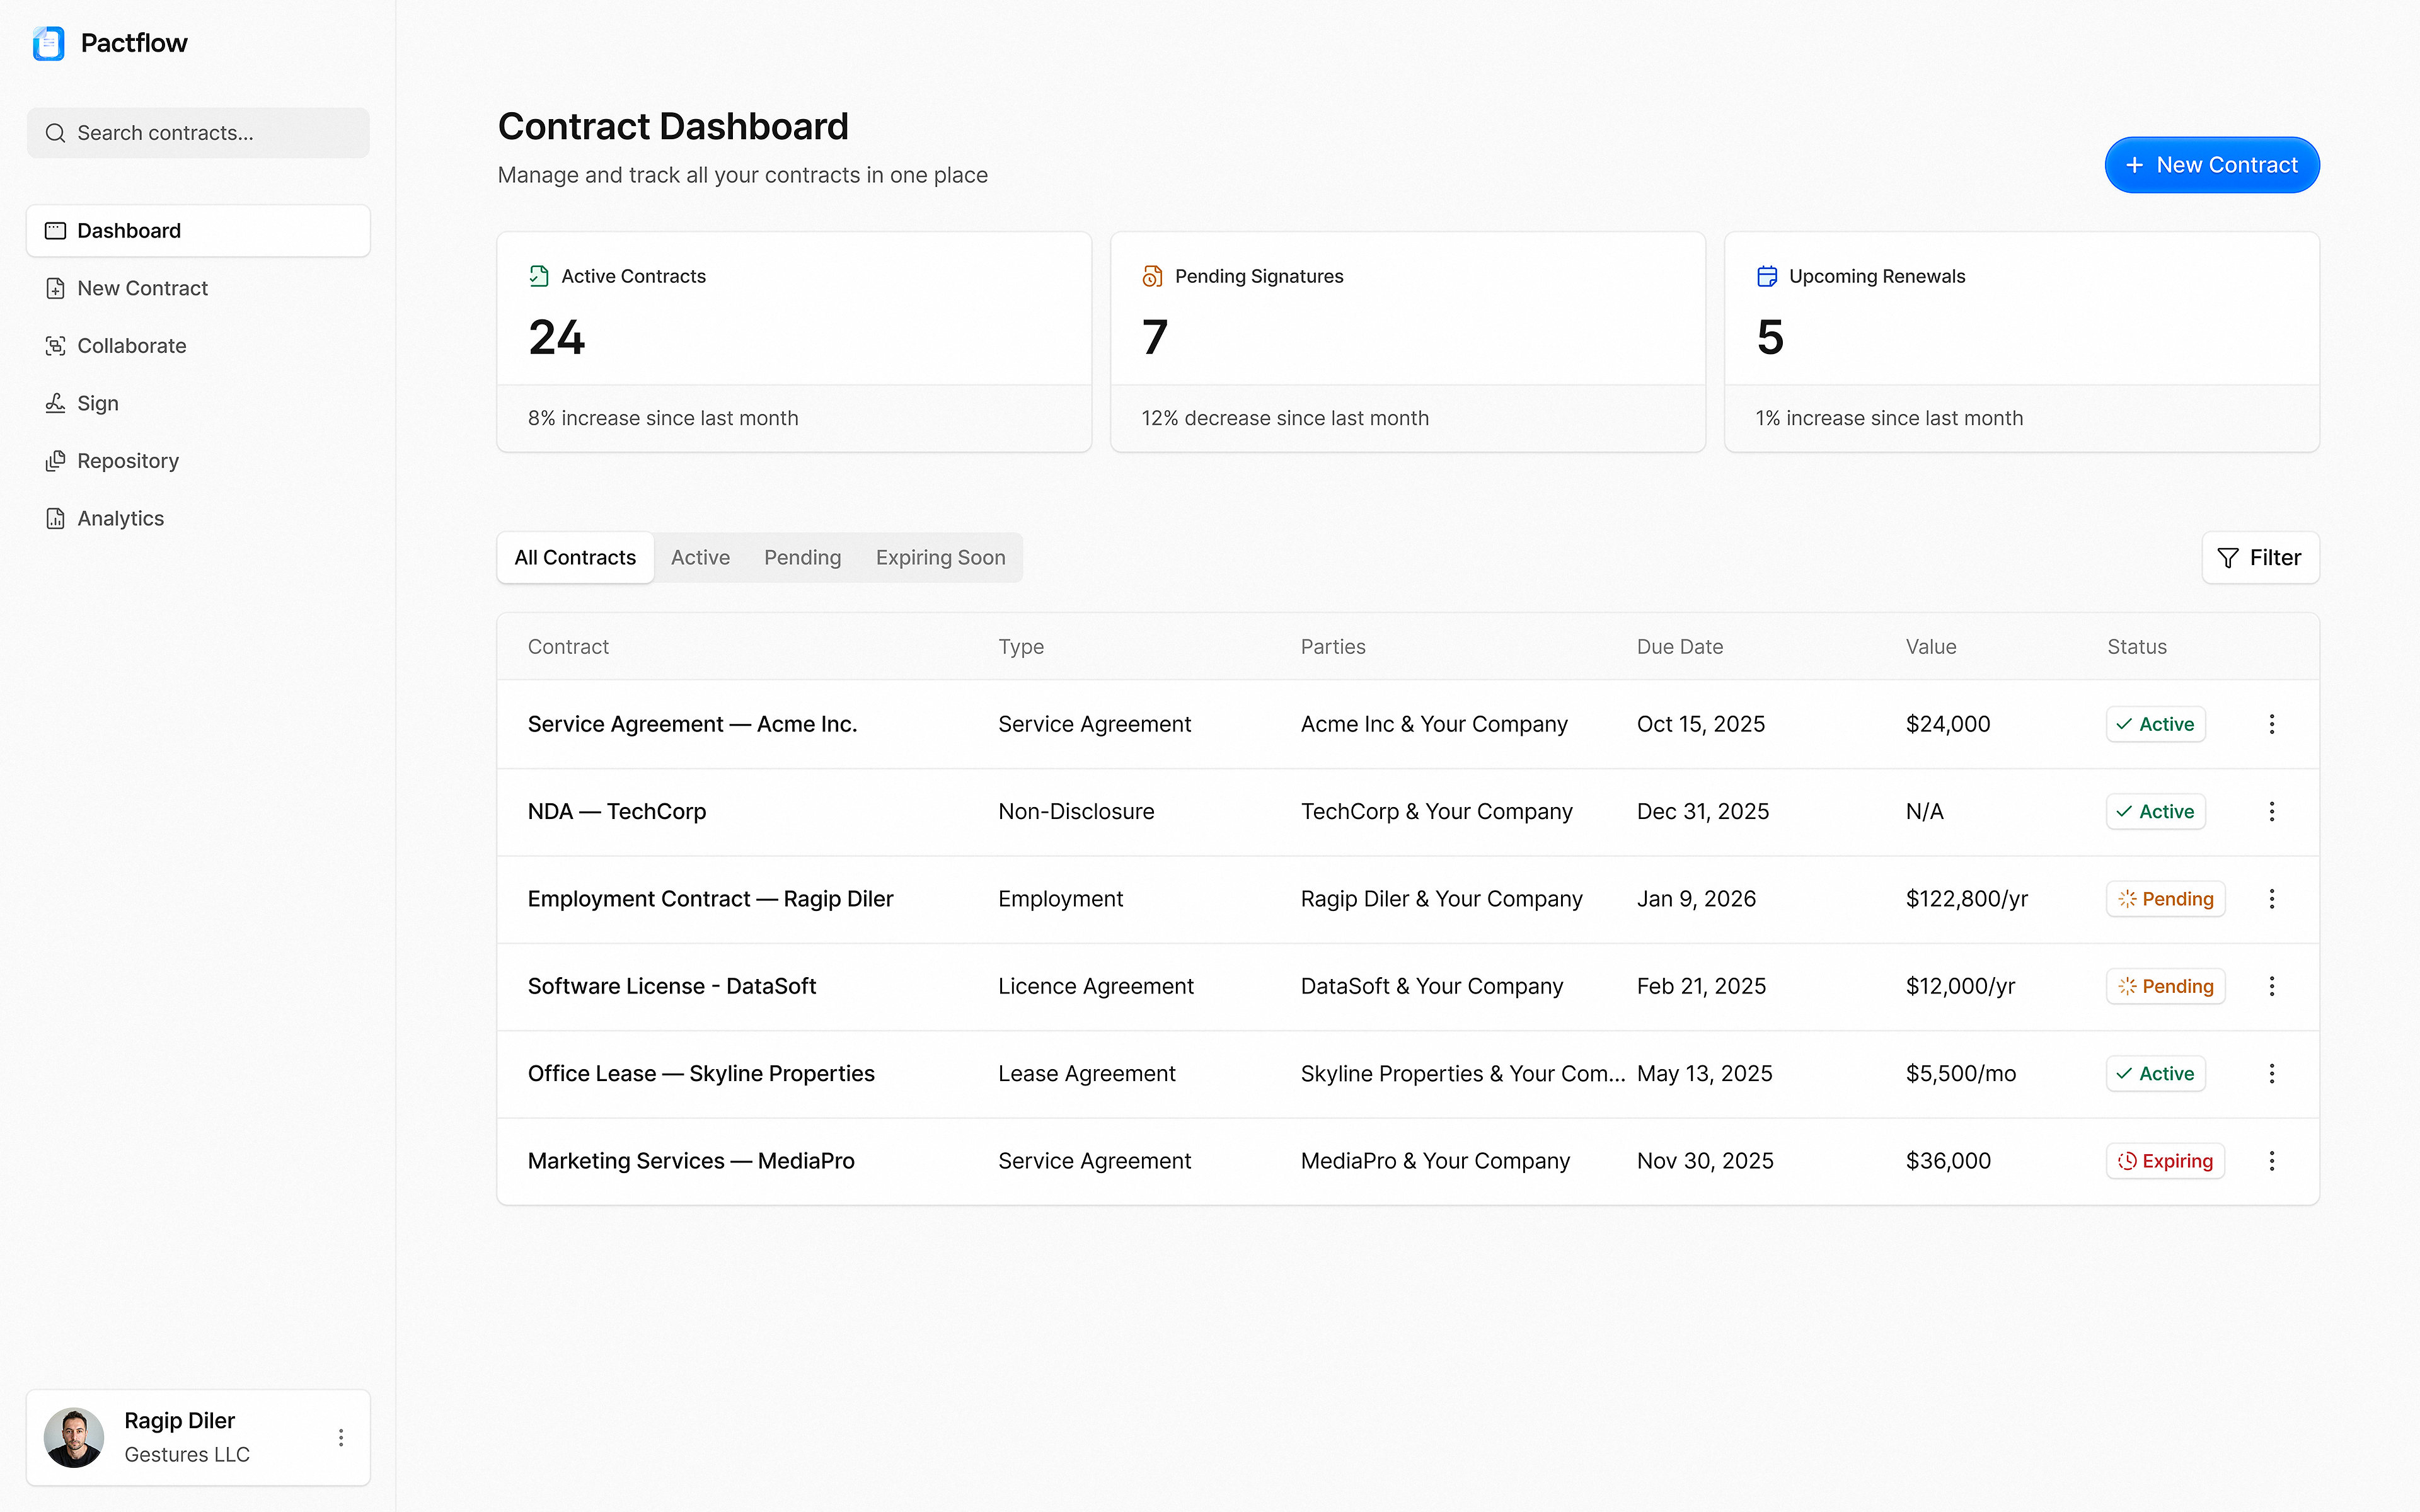Click the Active Contracts card icon
The width and height of the screenshot is (2420, 1512).
(x=539, y=275)
